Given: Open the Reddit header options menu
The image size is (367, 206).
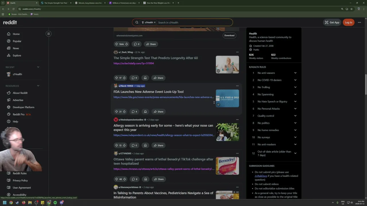Looking at the screenshot, I should tap(359, 22).
